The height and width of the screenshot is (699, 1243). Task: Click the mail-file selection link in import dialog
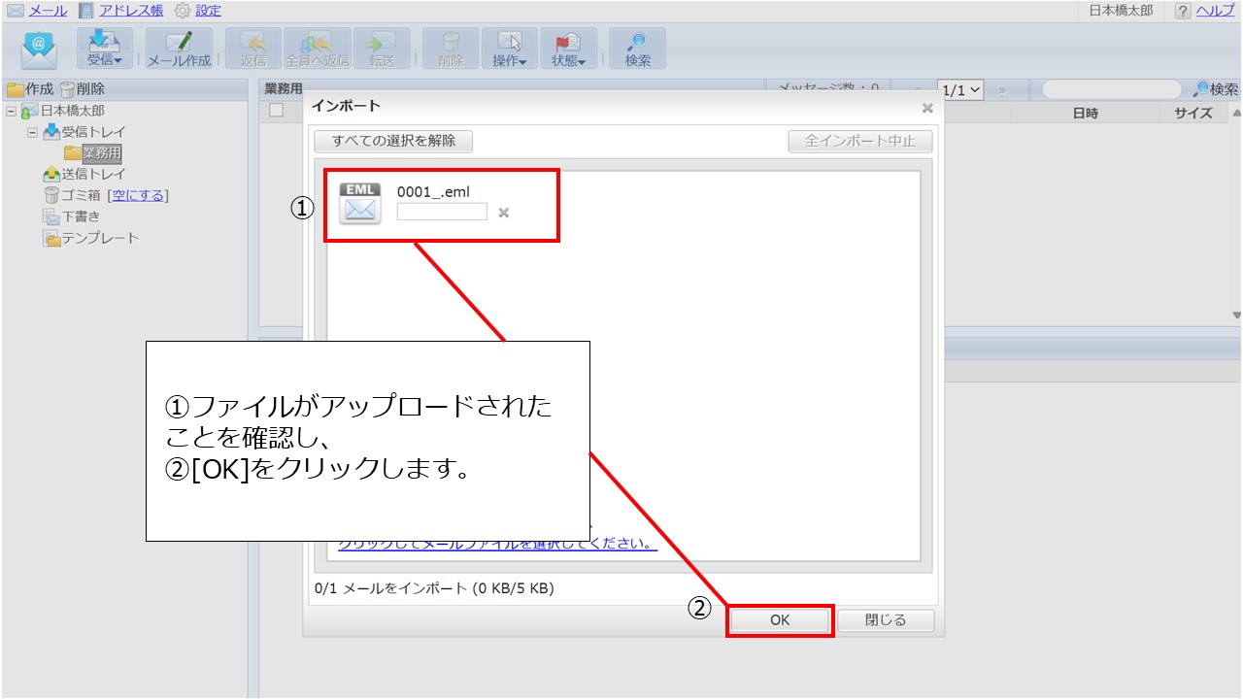497,545
